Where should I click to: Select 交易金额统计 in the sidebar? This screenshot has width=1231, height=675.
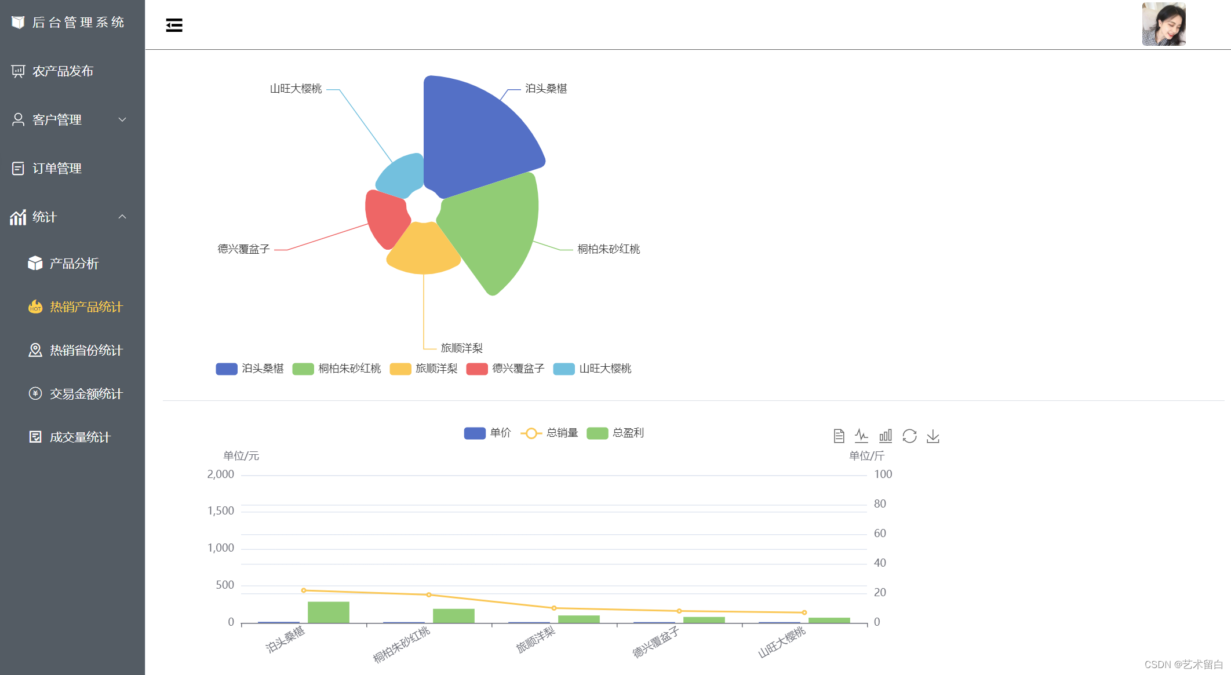[x=72, y=393]
